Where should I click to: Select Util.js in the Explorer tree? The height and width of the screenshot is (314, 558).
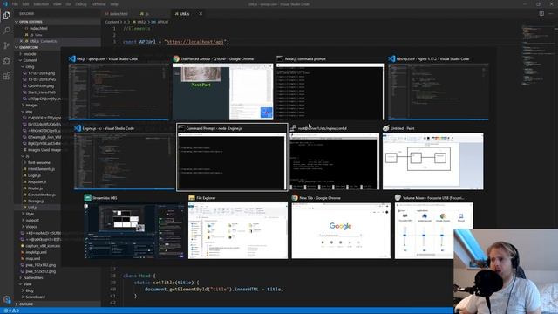click(32, 208)
